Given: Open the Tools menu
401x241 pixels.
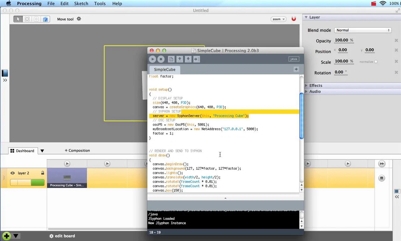Looking at the screenshot, I should [x=100, y=3].
